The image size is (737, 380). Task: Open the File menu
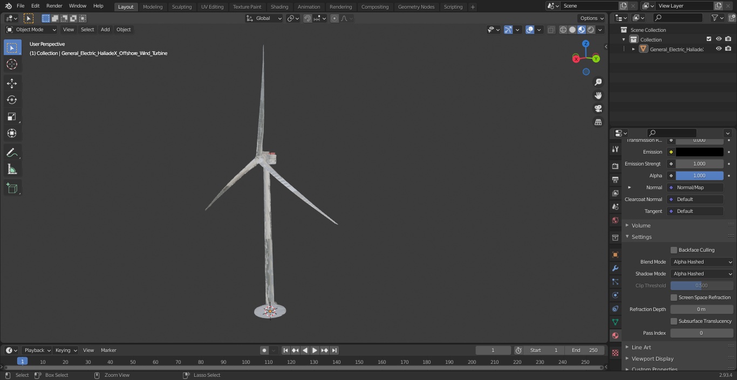(21, 6)
